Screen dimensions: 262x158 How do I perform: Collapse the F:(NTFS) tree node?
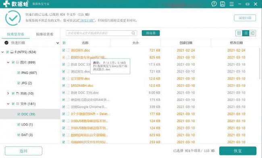(2, 52)
